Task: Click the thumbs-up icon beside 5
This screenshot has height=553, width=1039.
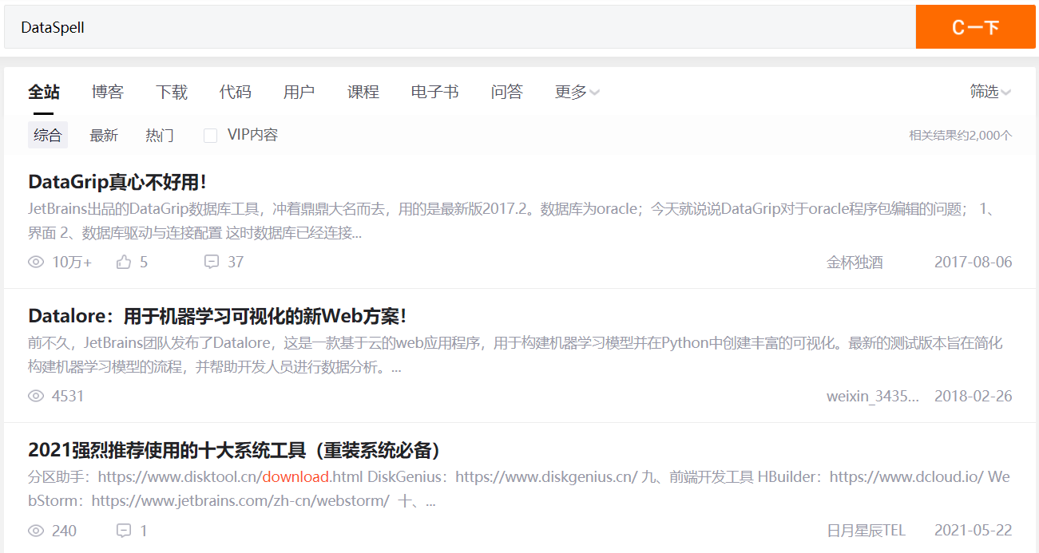Action: click(124, 262)
